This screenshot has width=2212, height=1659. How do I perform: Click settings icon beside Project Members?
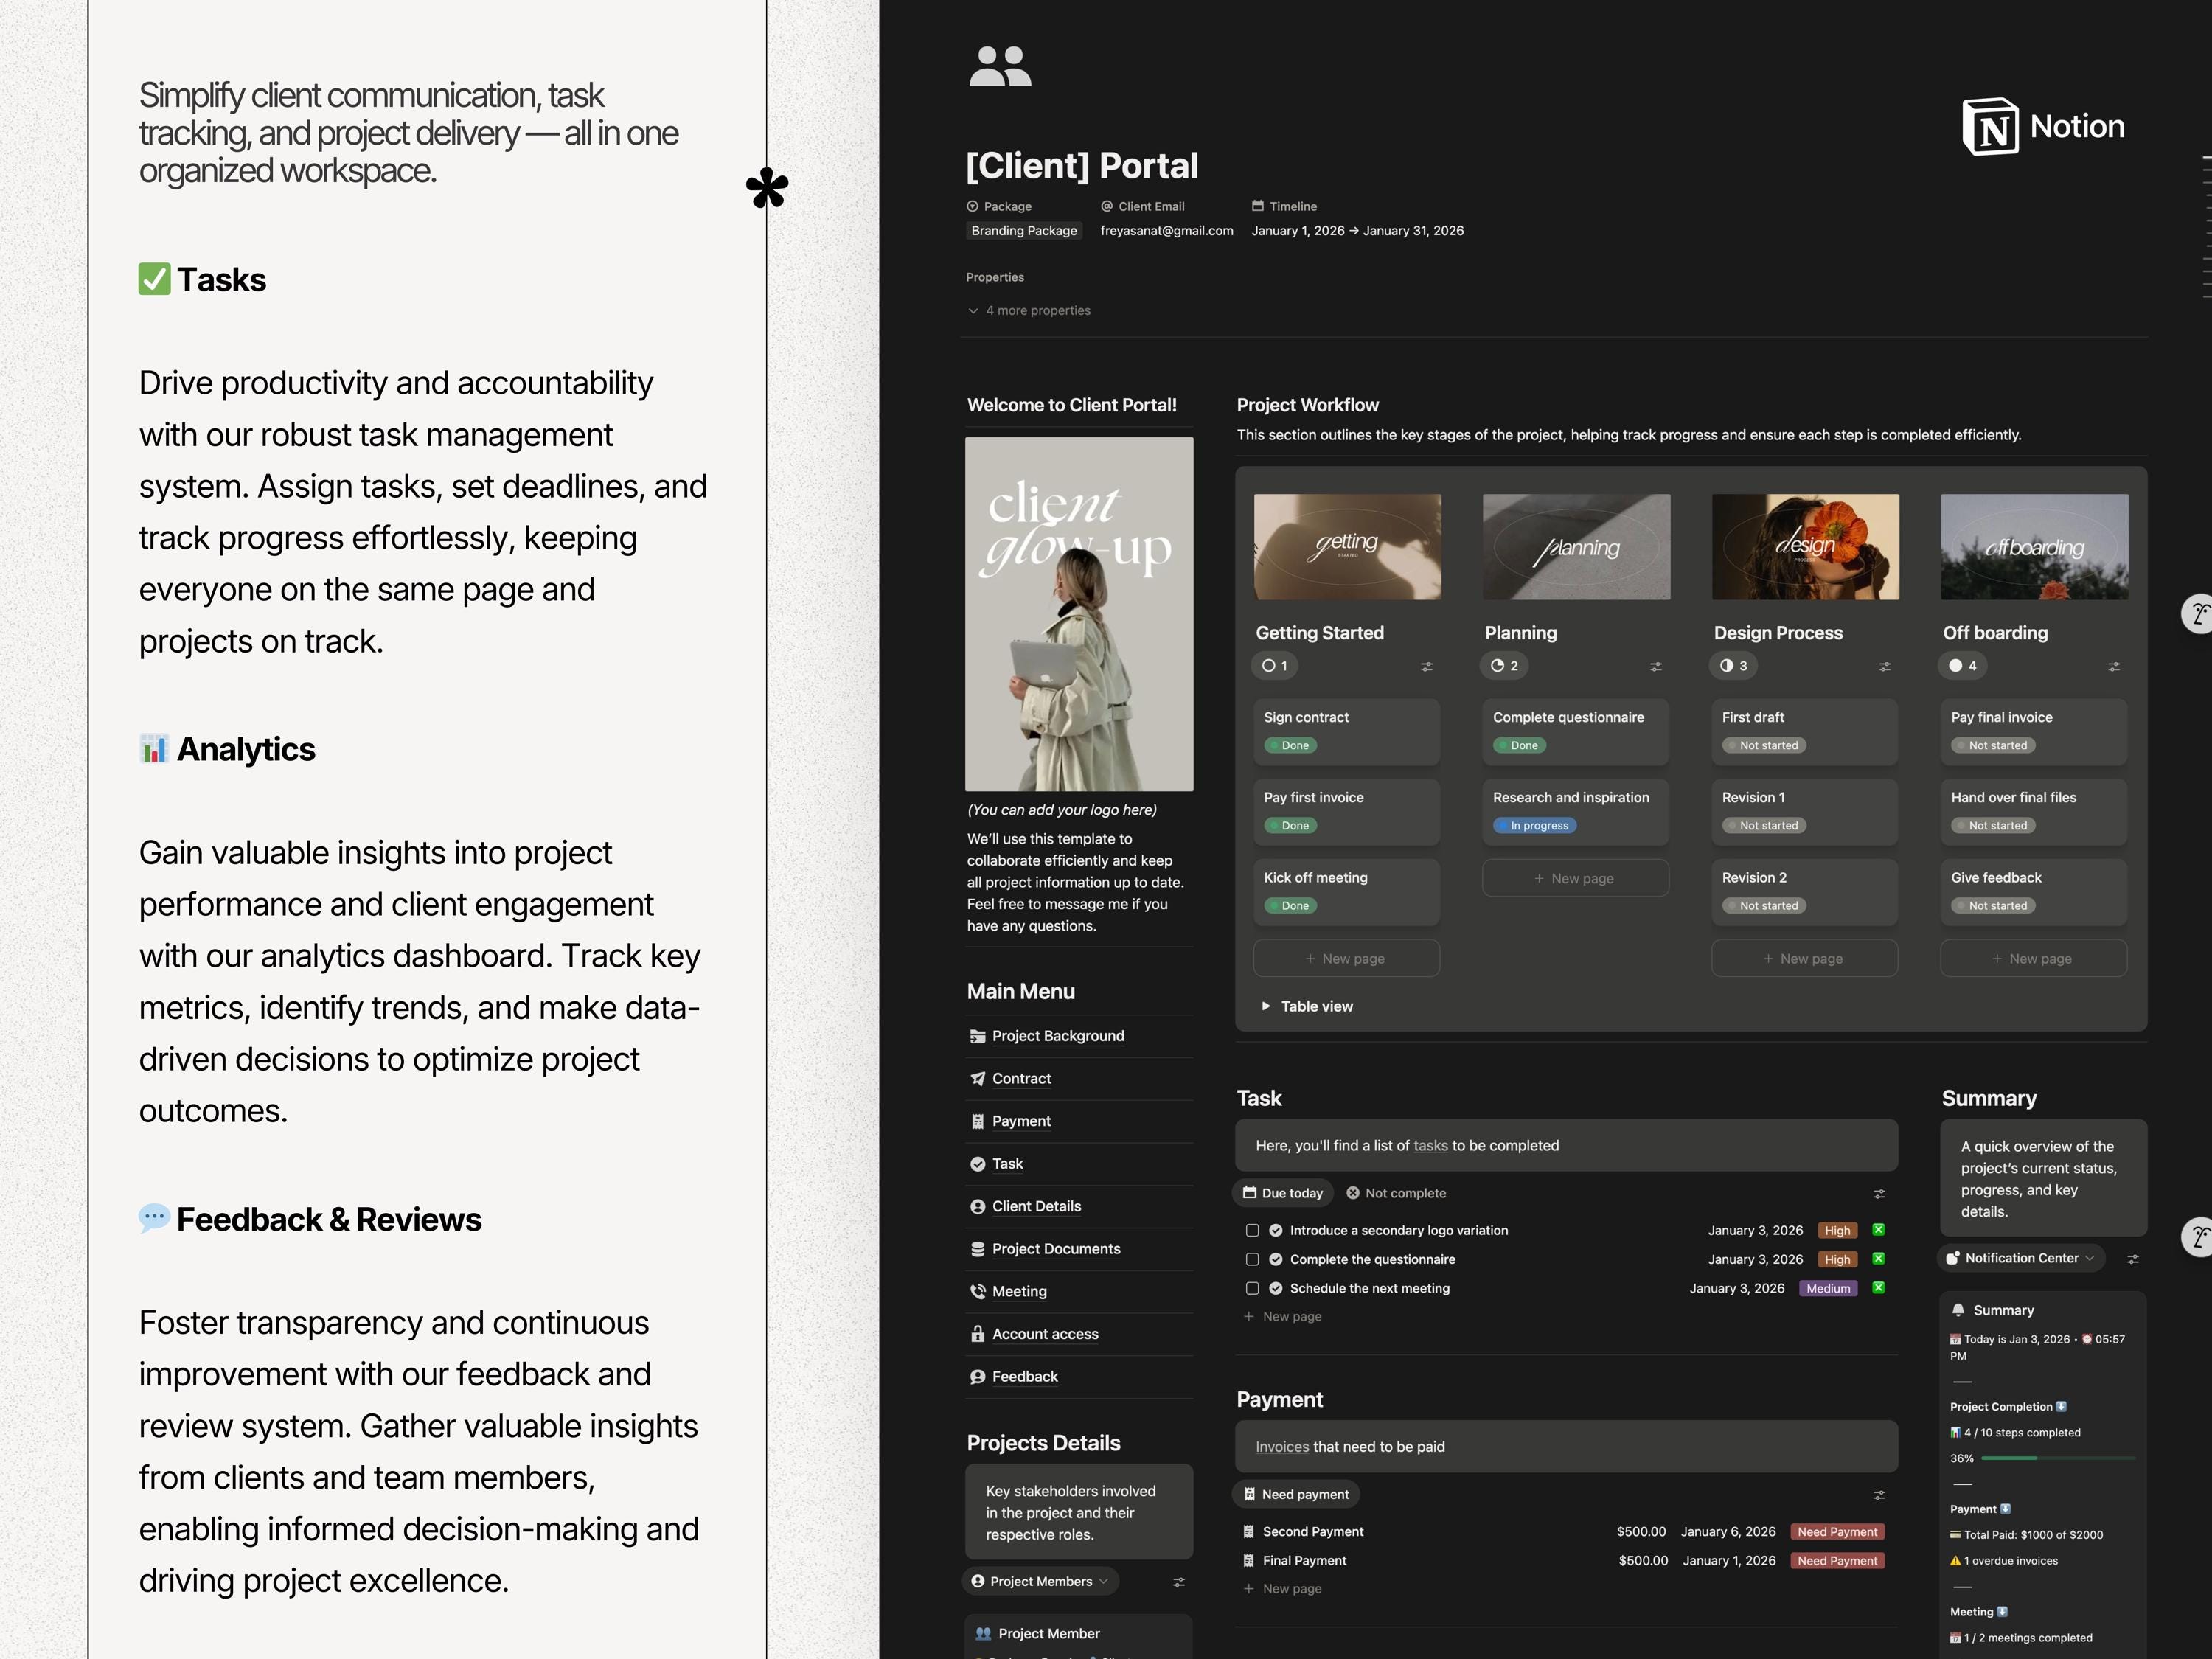point(1179,1582)
